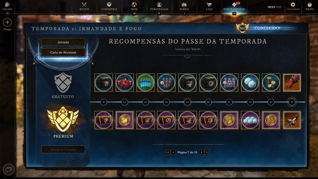The width and height of the screenshot is (318, 179).
Task: Open the Modos crossed swords icon
Action: pyautogui.click(x=84, y=5)
